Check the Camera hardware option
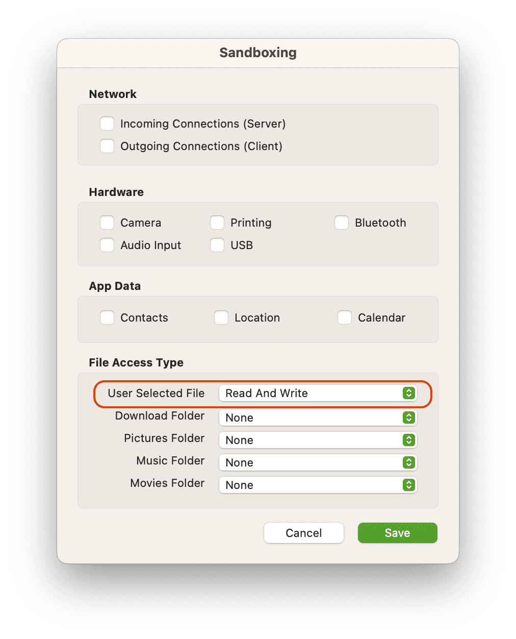The width and height of the screenshot is (516, 639). [x=107, y=223]
